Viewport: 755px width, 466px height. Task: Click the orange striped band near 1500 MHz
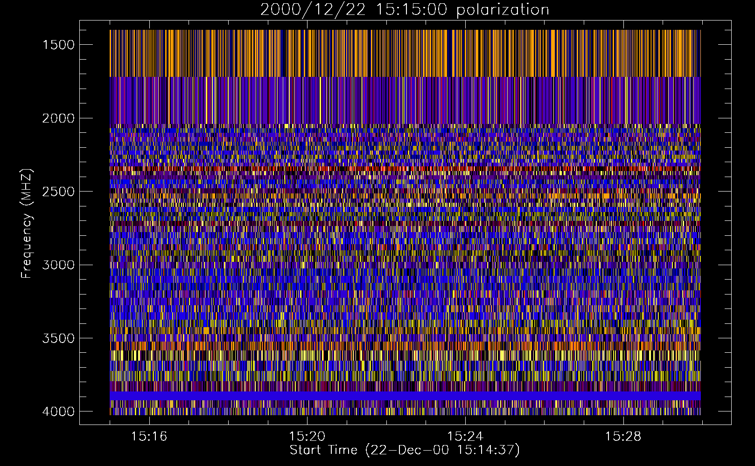tap(405, 53)
